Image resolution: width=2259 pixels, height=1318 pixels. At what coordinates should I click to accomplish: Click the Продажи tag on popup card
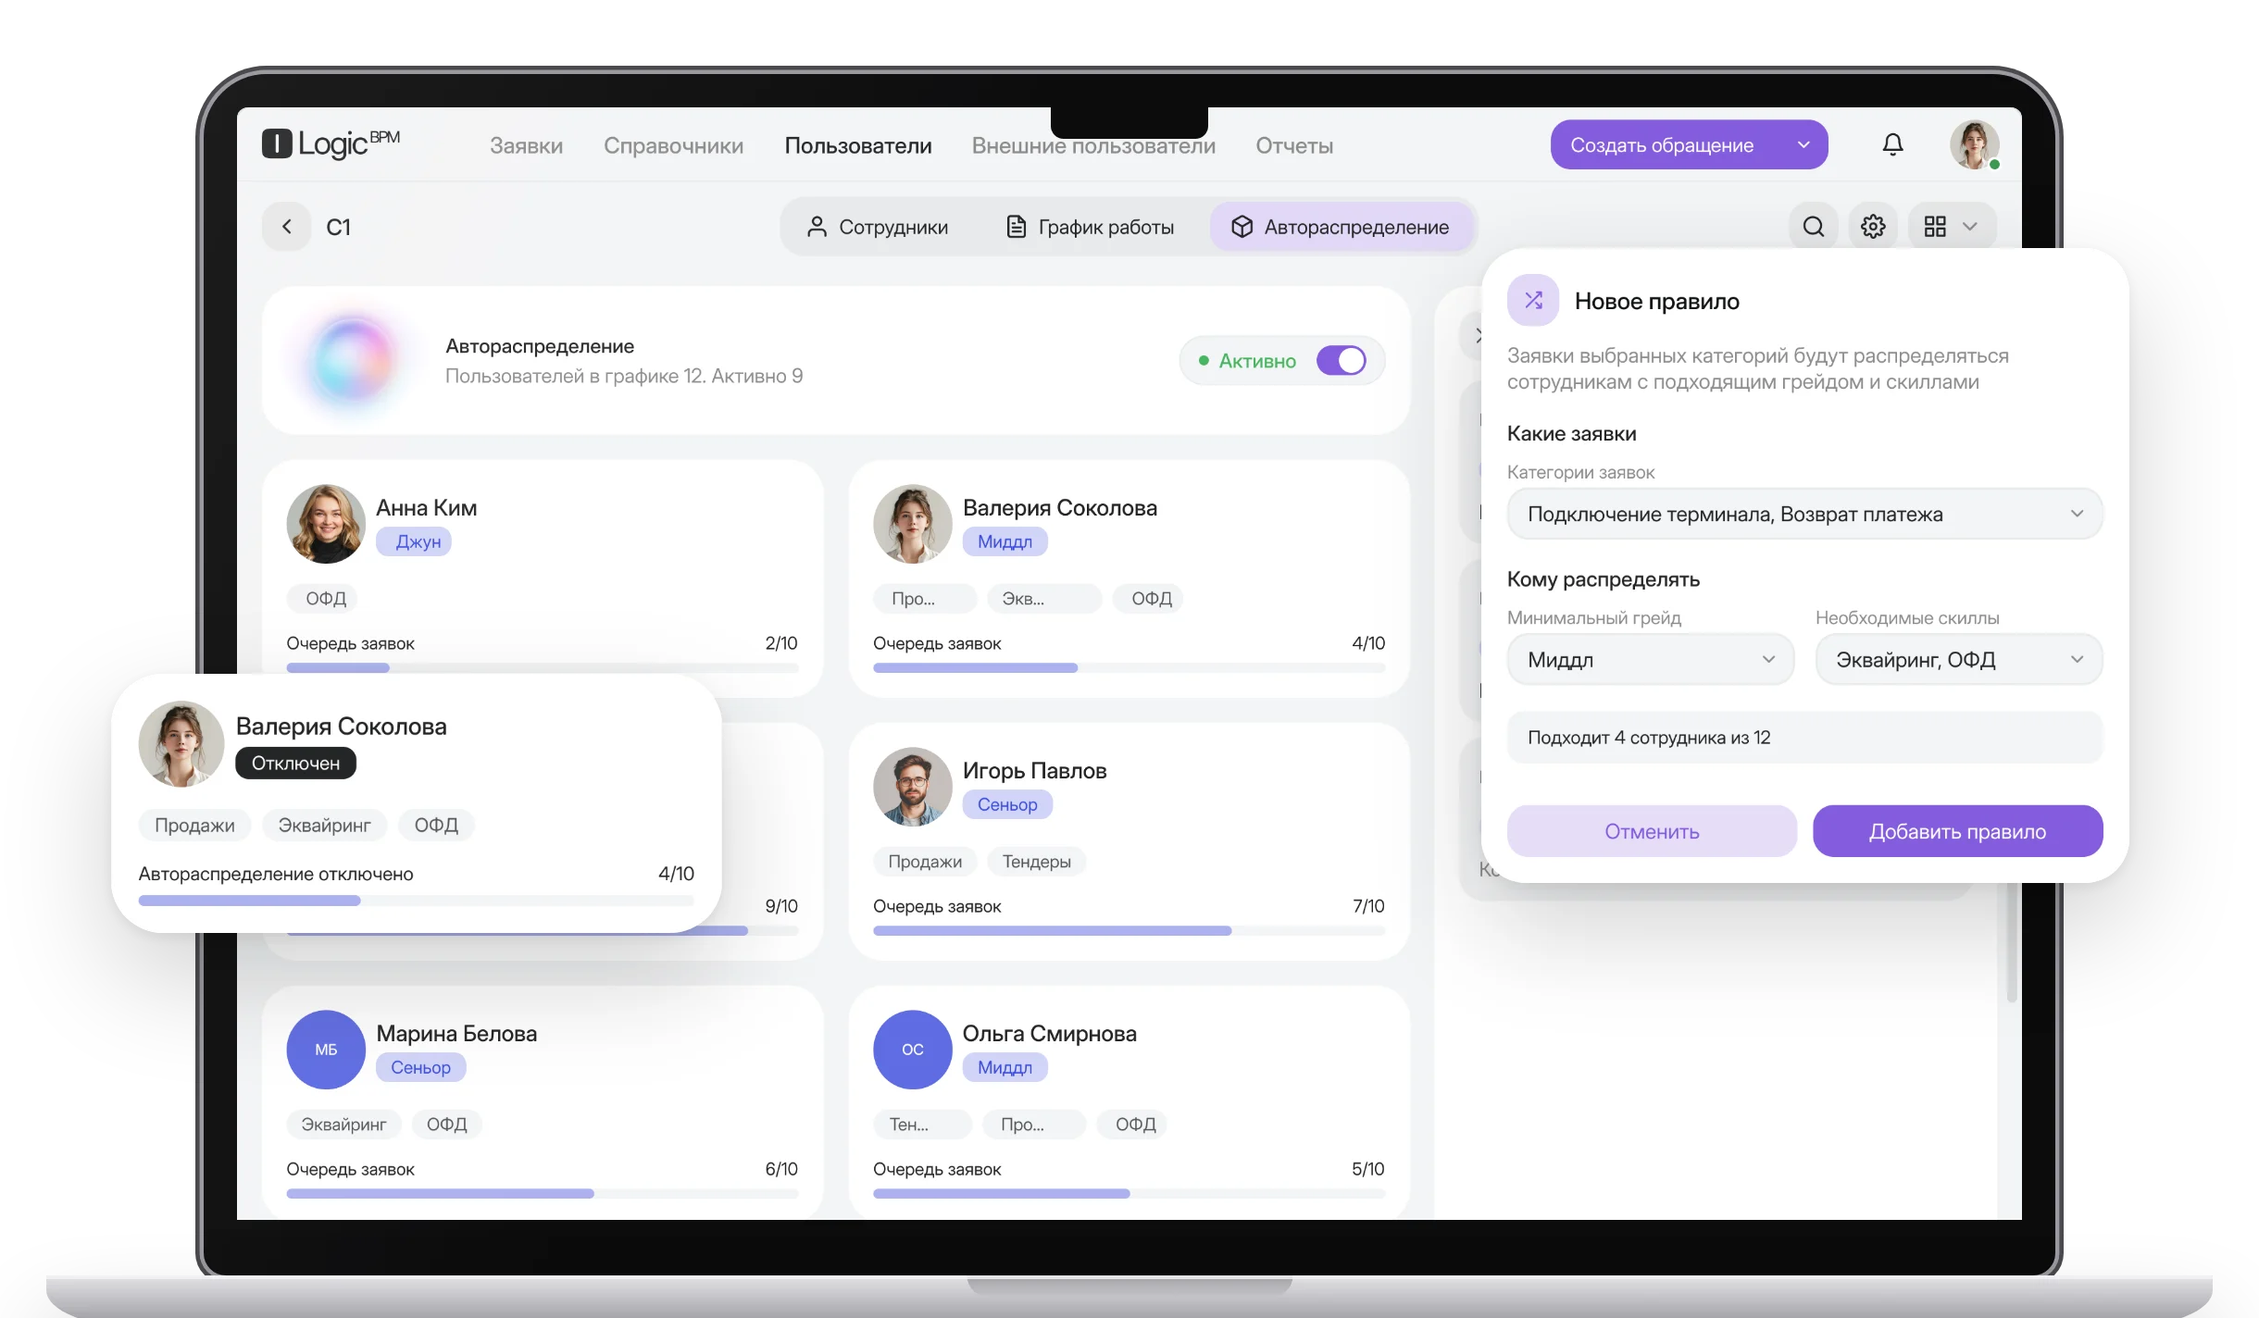click(x=194, y=825)
